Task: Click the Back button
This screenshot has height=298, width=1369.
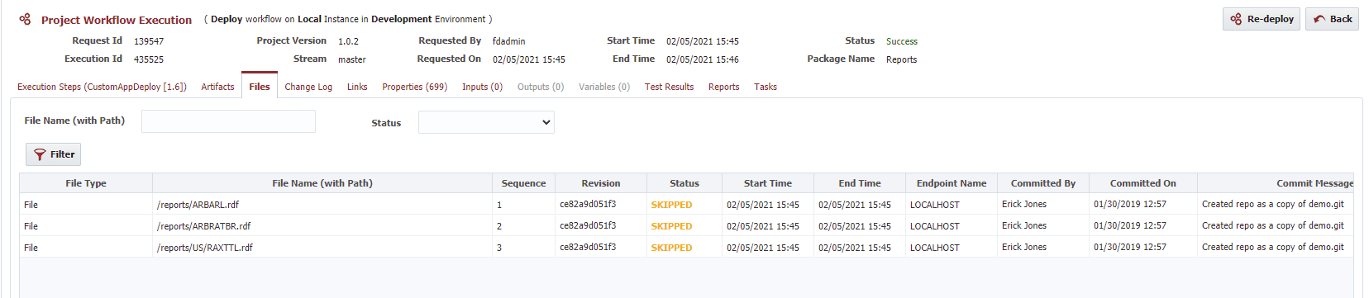Action: [1332, 19]
